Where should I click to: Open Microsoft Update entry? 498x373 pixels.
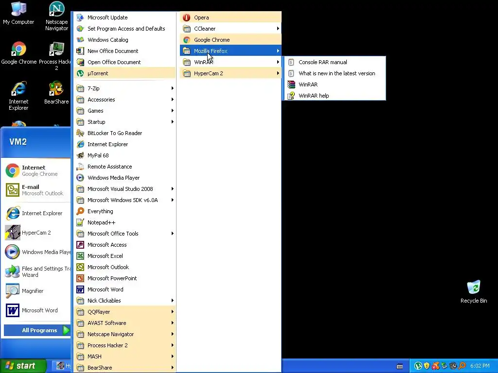click(125, 17)
